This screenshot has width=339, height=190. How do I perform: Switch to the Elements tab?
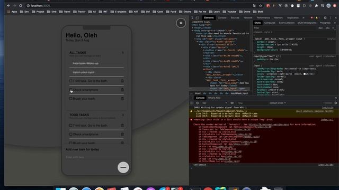coord(209,18)
